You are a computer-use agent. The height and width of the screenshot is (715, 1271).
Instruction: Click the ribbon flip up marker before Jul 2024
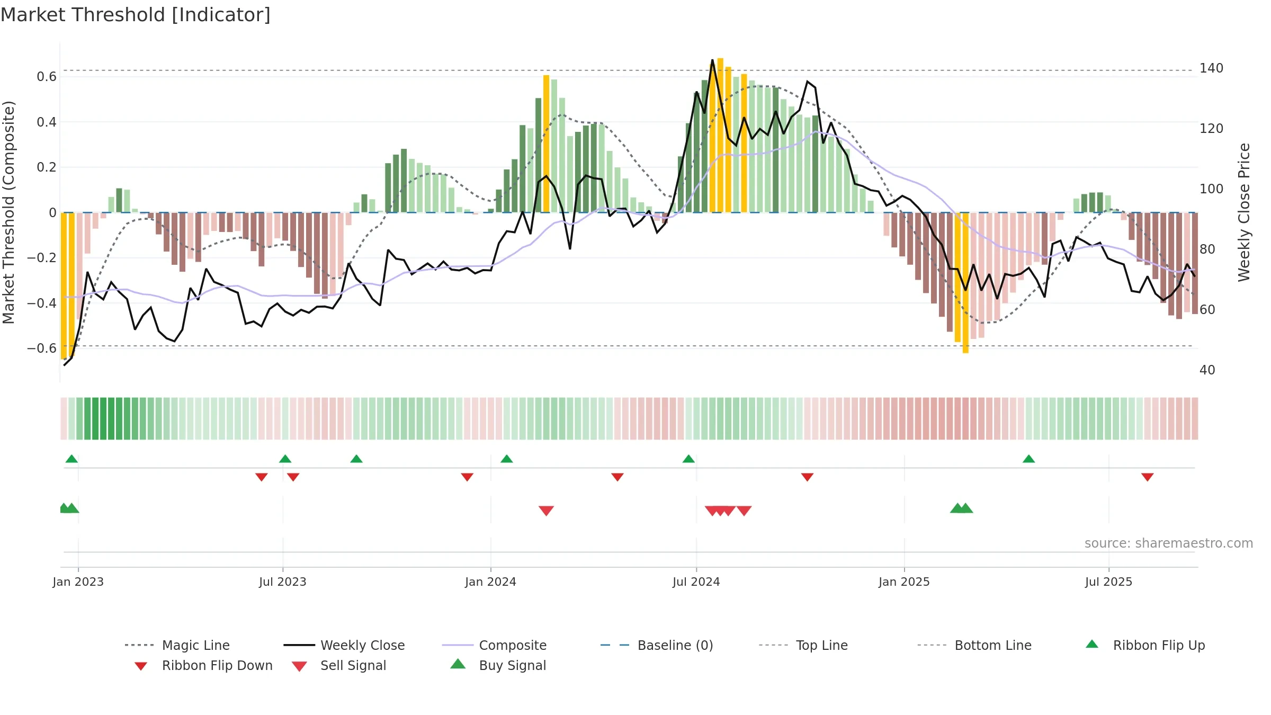click(x=688, y=459)
